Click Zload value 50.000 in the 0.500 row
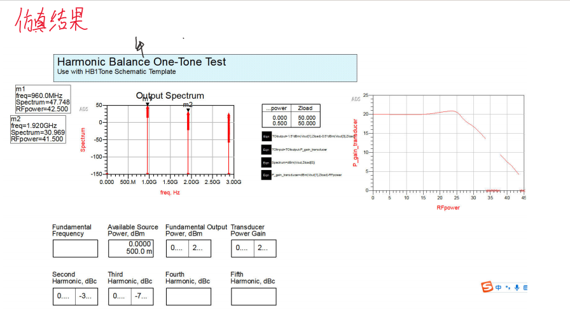570x331 pixels. pyautogui.click(x=307, y=123)
